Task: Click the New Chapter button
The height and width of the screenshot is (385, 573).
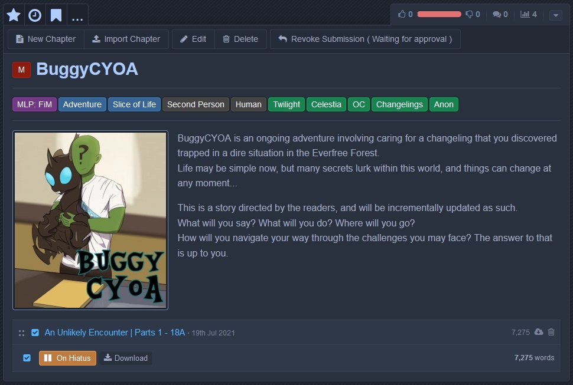Action: coord(46,39)
